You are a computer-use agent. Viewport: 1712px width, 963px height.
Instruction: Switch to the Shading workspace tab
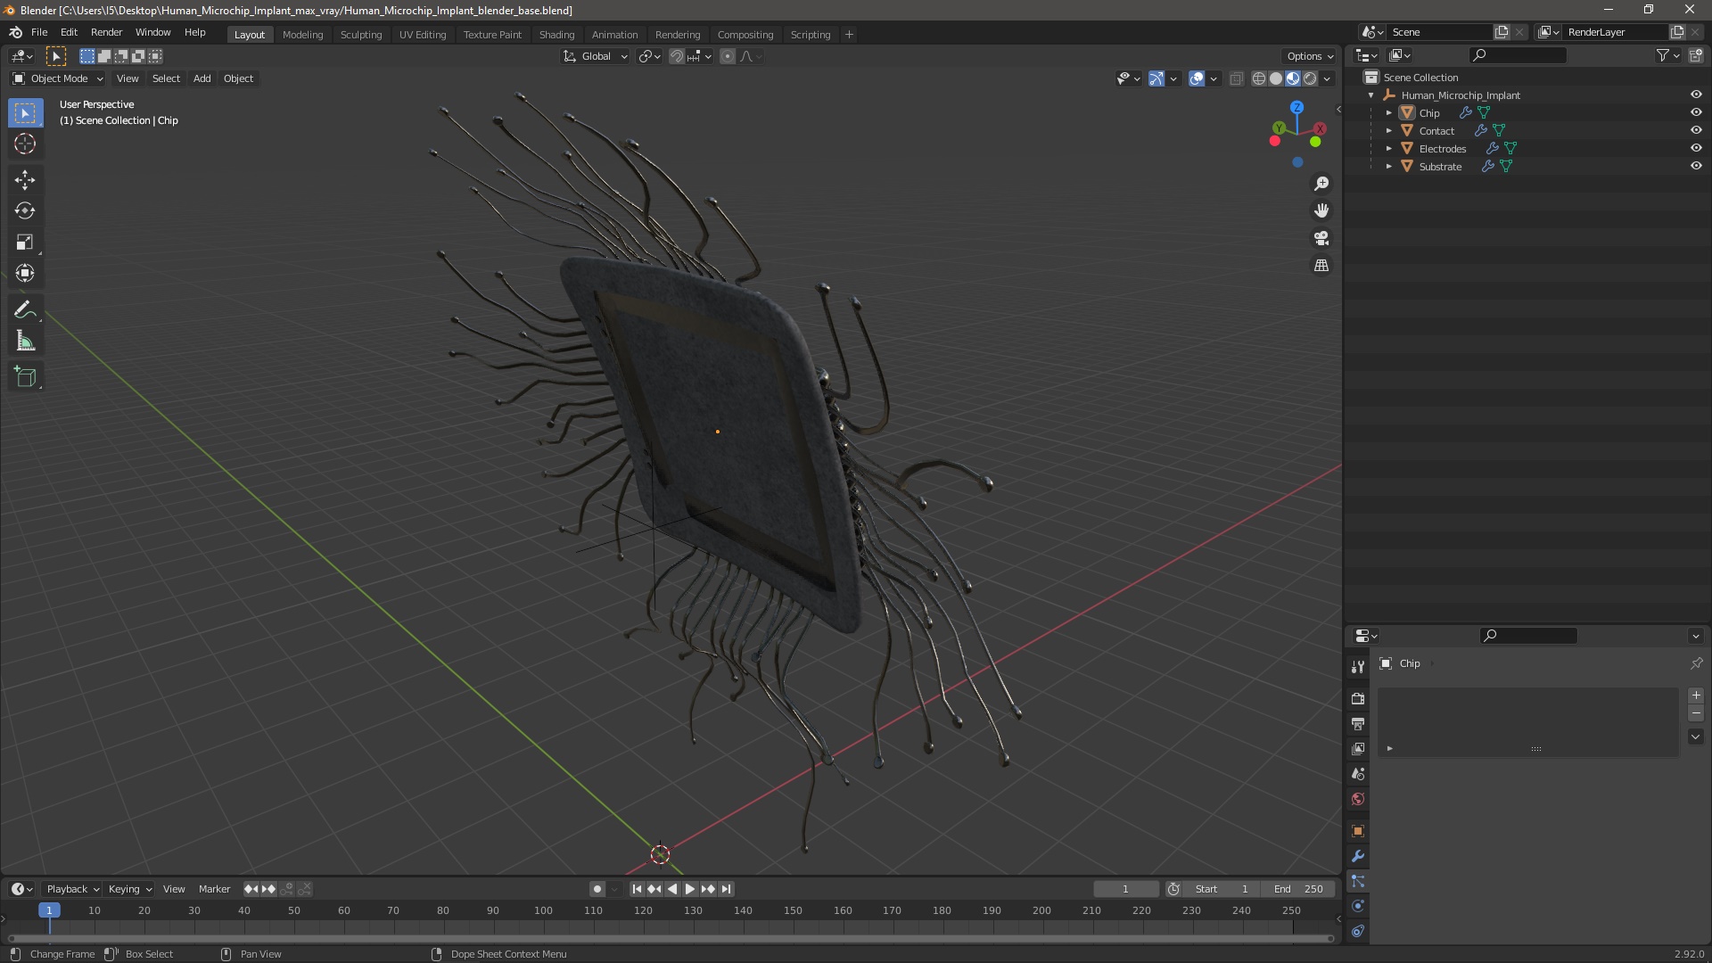556,35
